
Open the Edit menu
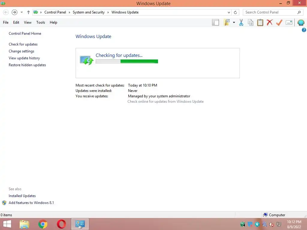16,22
